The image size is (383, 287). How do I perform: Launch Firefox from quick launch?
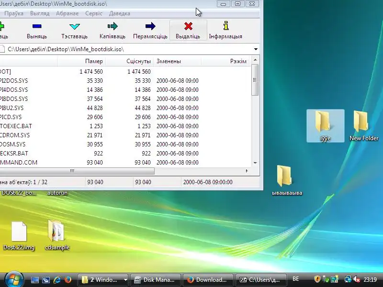pyautogui.click(x=68, y=280)
